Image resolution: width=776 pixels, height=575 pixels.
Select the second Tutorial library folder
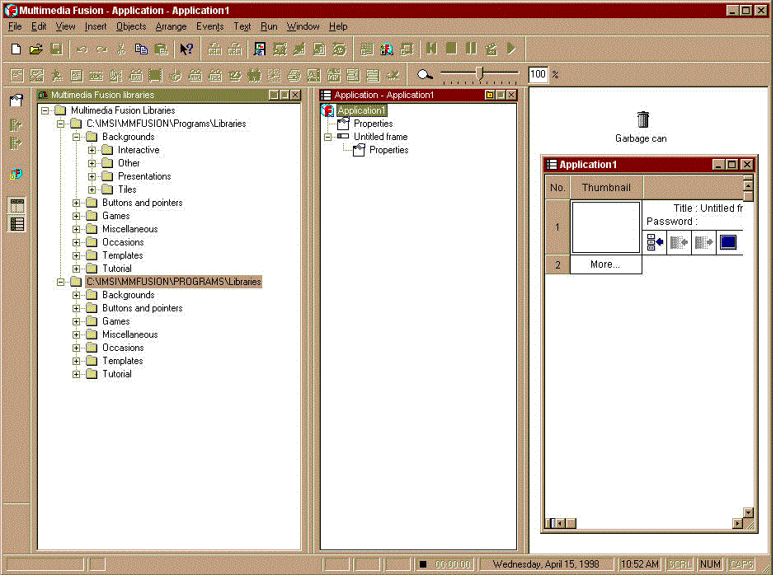(x=117, y=374)
